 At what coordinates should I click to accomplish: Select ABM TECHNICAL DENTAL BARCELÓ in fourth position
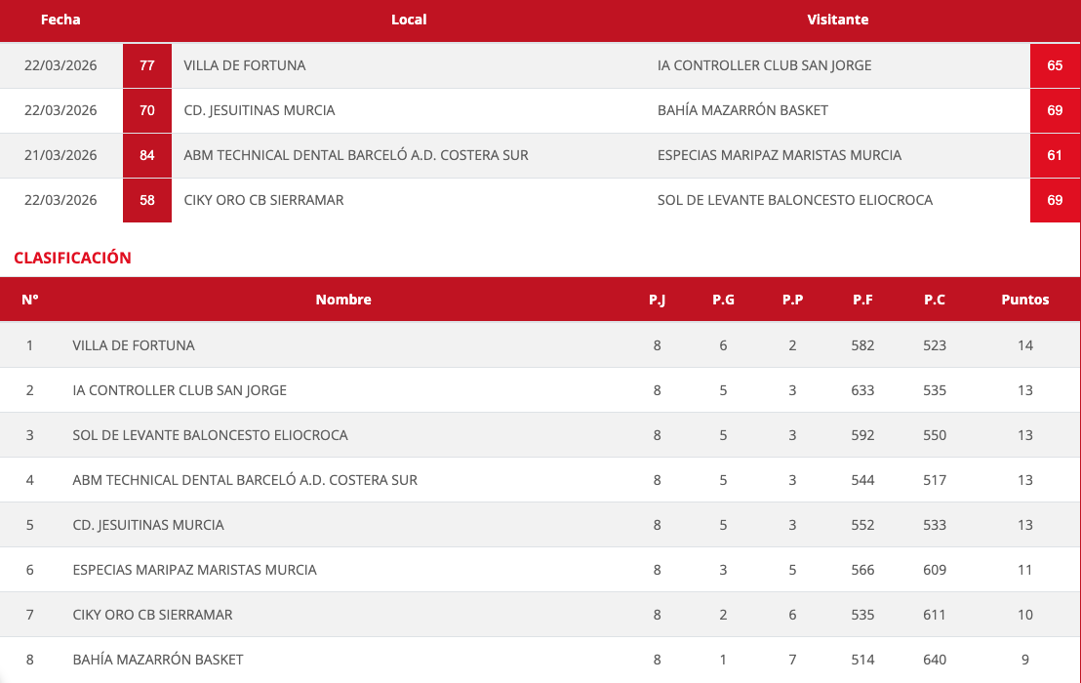pyautogui.click(x=245, y=480)
